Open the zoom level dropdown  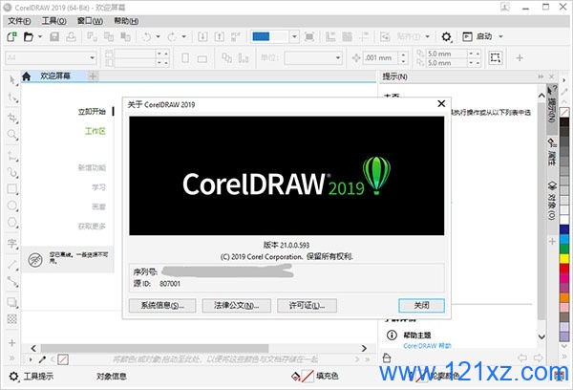[294, 36]
